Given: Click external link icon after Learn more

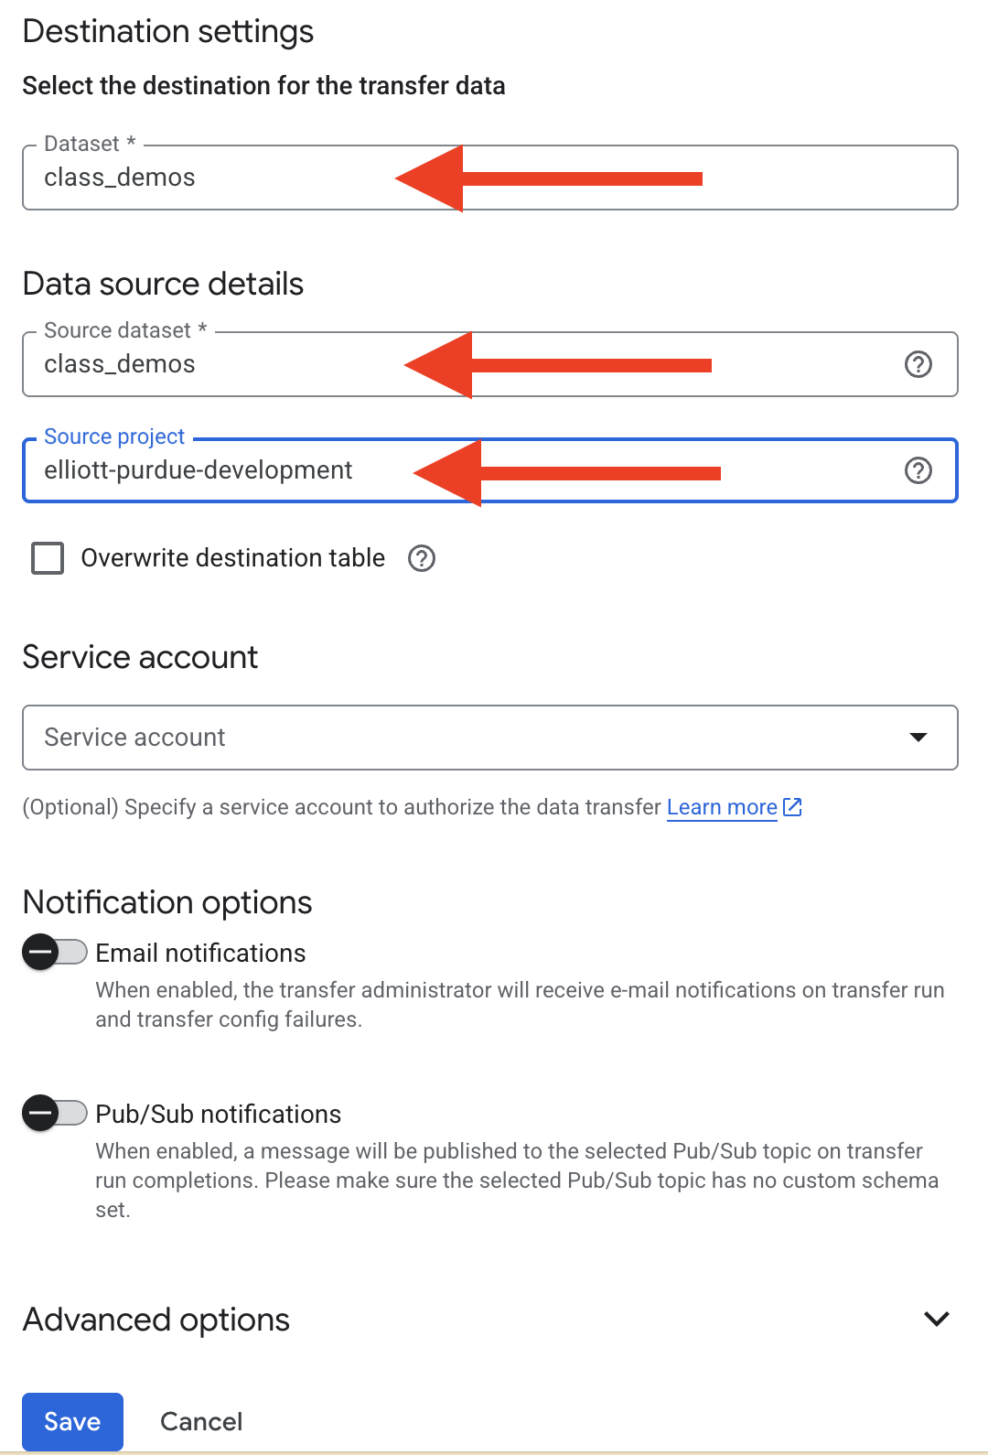Looking at the screenshot, I should [792, 807].
